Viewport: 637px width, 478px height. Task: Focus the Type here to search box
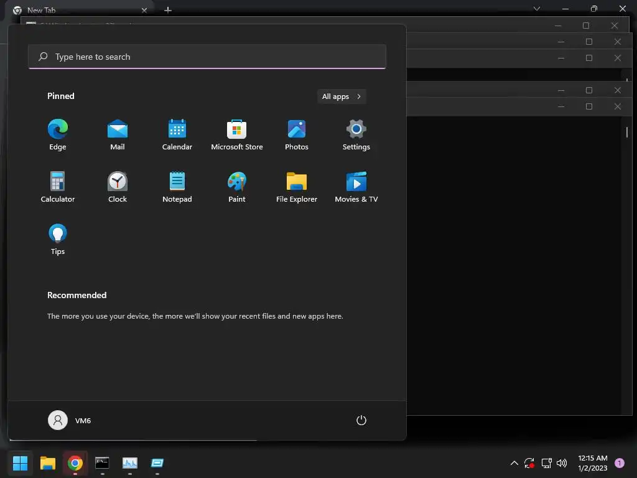pyautogui.click(x=207, y=57)
